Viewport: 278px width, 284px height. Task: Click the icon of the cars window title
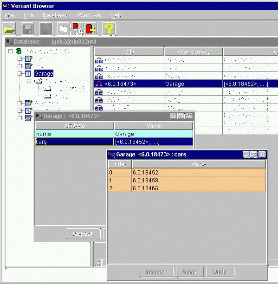coord(111,155)
